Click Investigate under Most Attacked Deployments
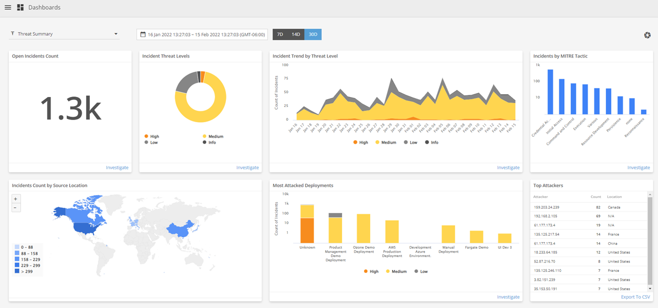Image resolution: width=658 pixels, height=308 pixels. [x=508, y=297]
